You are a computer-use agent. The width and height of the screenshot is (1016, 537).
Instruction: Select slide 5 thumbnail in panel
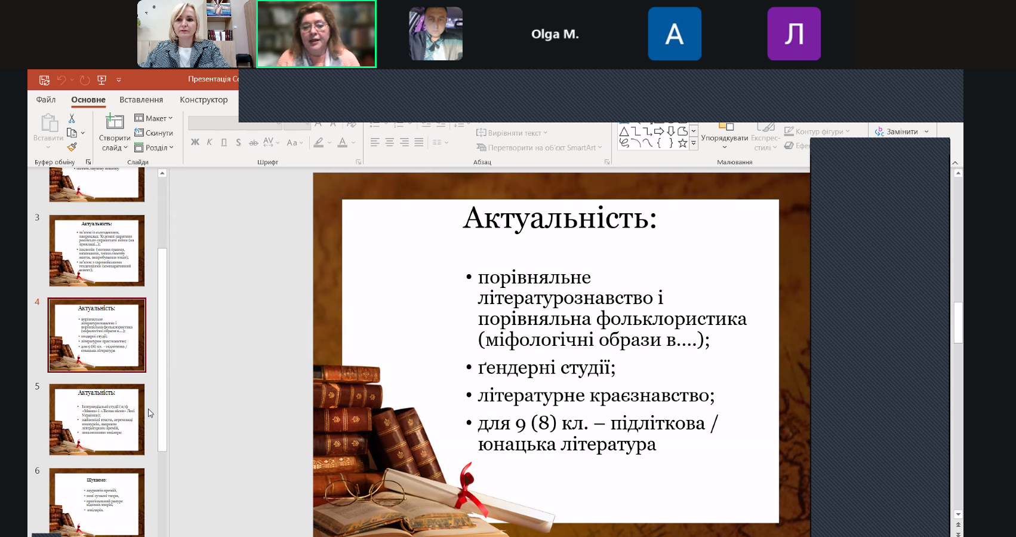97,419
